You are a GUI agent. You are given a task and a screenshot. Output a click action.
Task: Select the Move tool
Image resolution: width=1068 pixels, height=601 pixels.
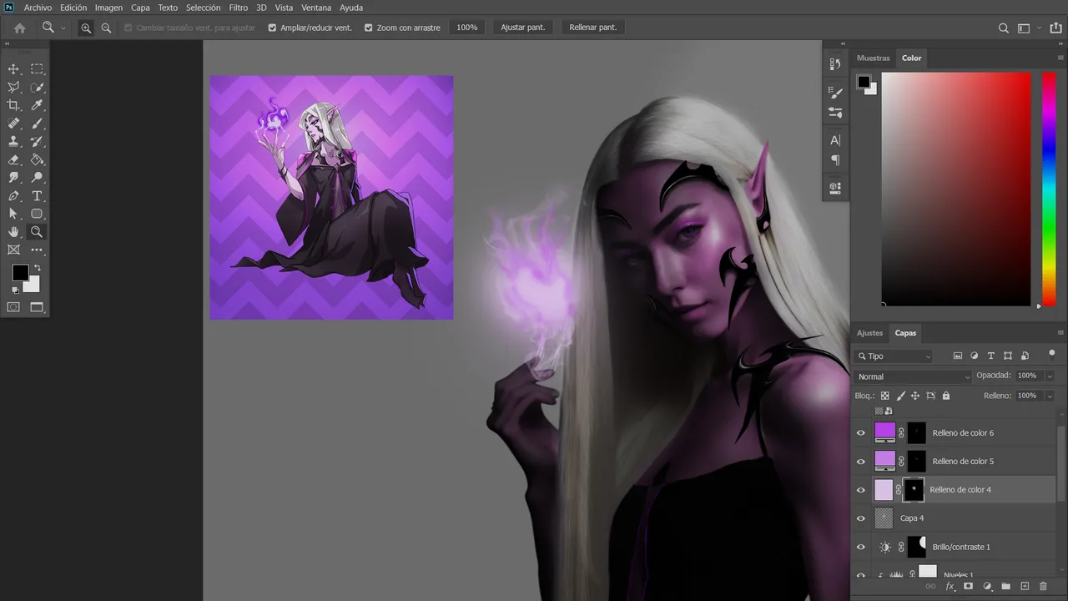(13, 69)
